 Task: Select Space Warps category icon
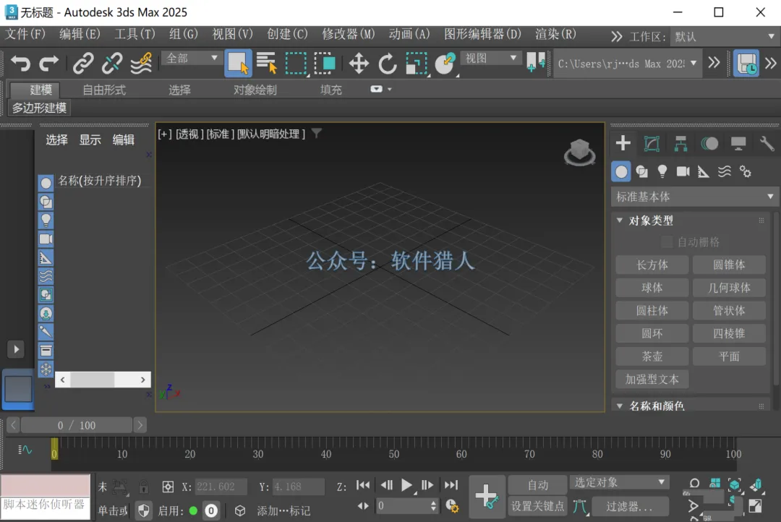[x=724, y=172]
